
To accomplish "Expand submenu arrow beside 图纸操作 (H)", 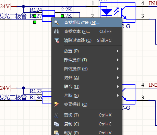I will coord(118,69).
